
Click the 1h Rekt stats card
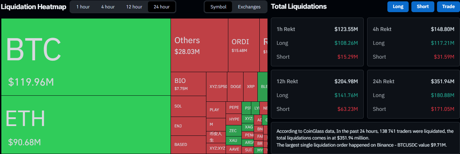coord(317,42)
